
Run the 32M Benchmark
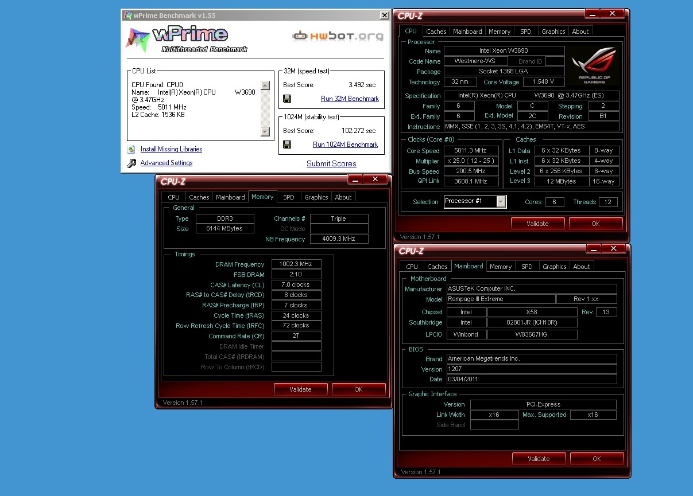[350, 99]
